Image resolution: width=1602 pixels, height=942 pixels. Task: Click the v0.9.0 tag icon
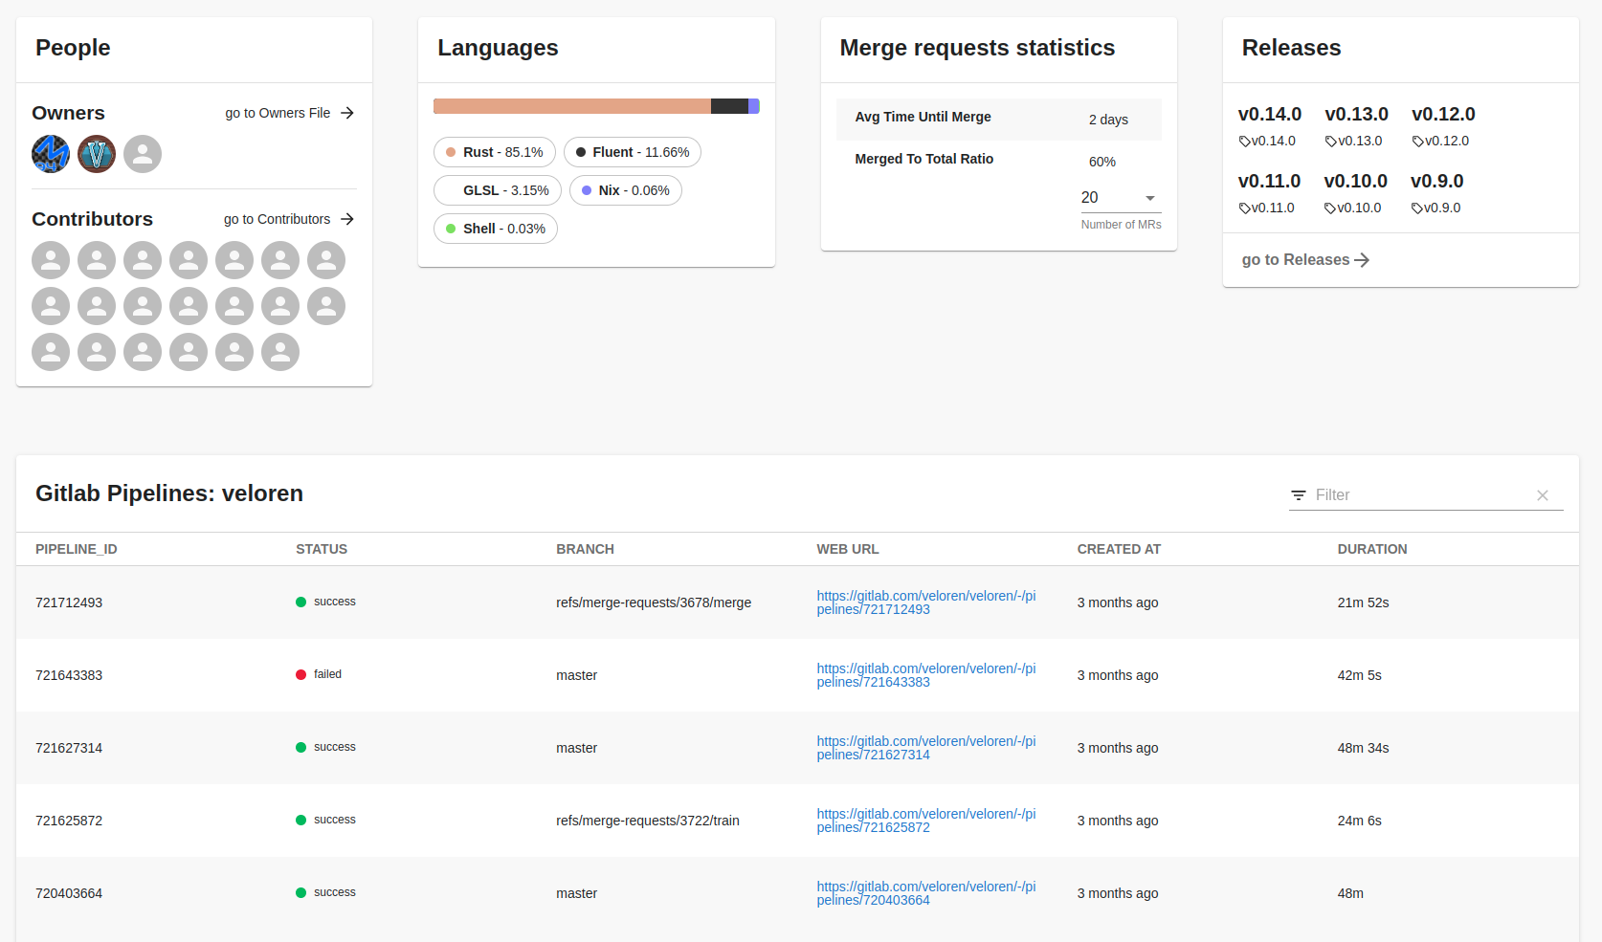tap(1415, 208)
